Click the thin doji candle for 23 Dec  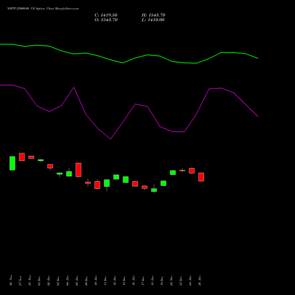point(182,171)
